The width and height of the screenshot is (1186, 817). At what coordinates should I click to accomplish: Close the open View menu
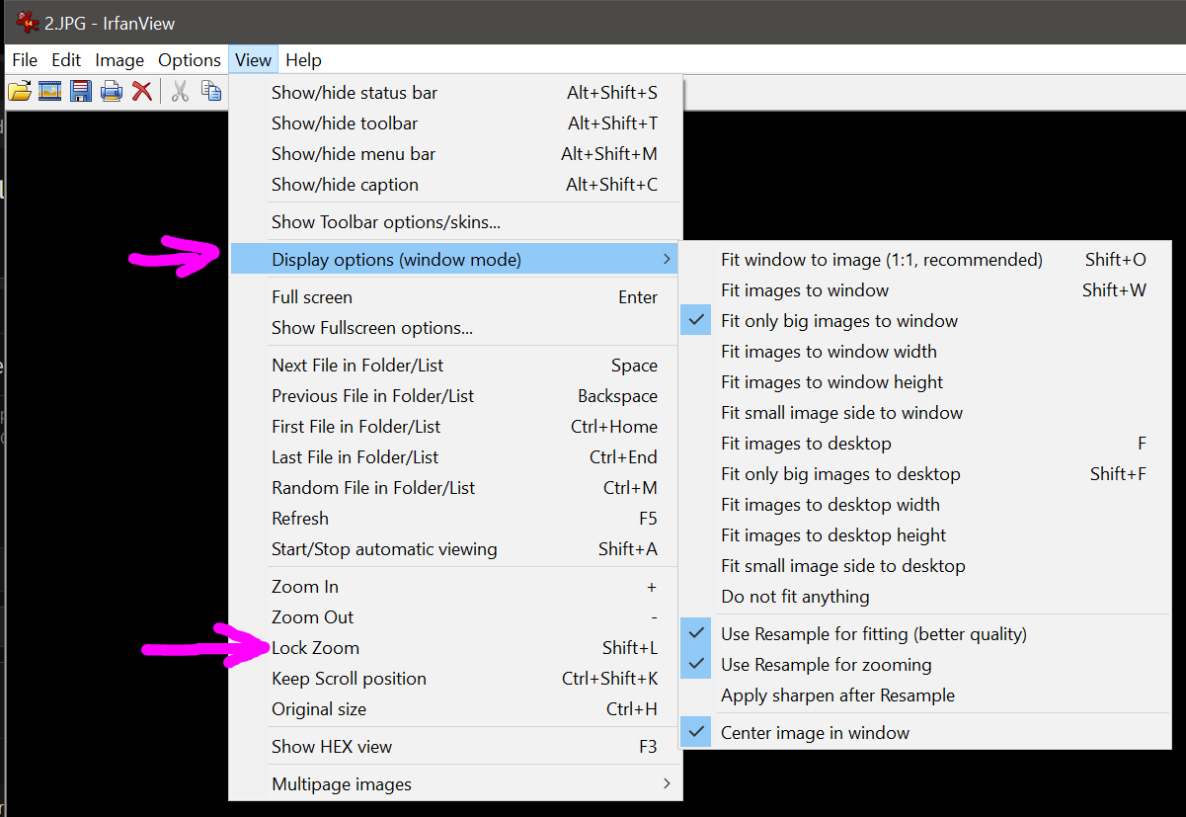pyautogui.click(x=253, y=60)
